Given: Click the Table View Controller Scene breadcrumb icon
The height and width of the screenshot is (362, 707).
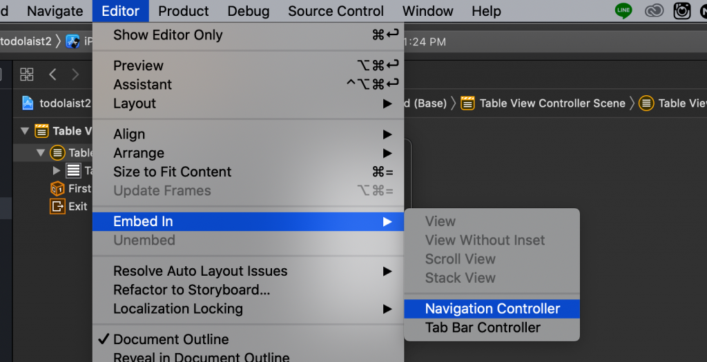Looking at the screenshot, I should (x=467, y=103).
